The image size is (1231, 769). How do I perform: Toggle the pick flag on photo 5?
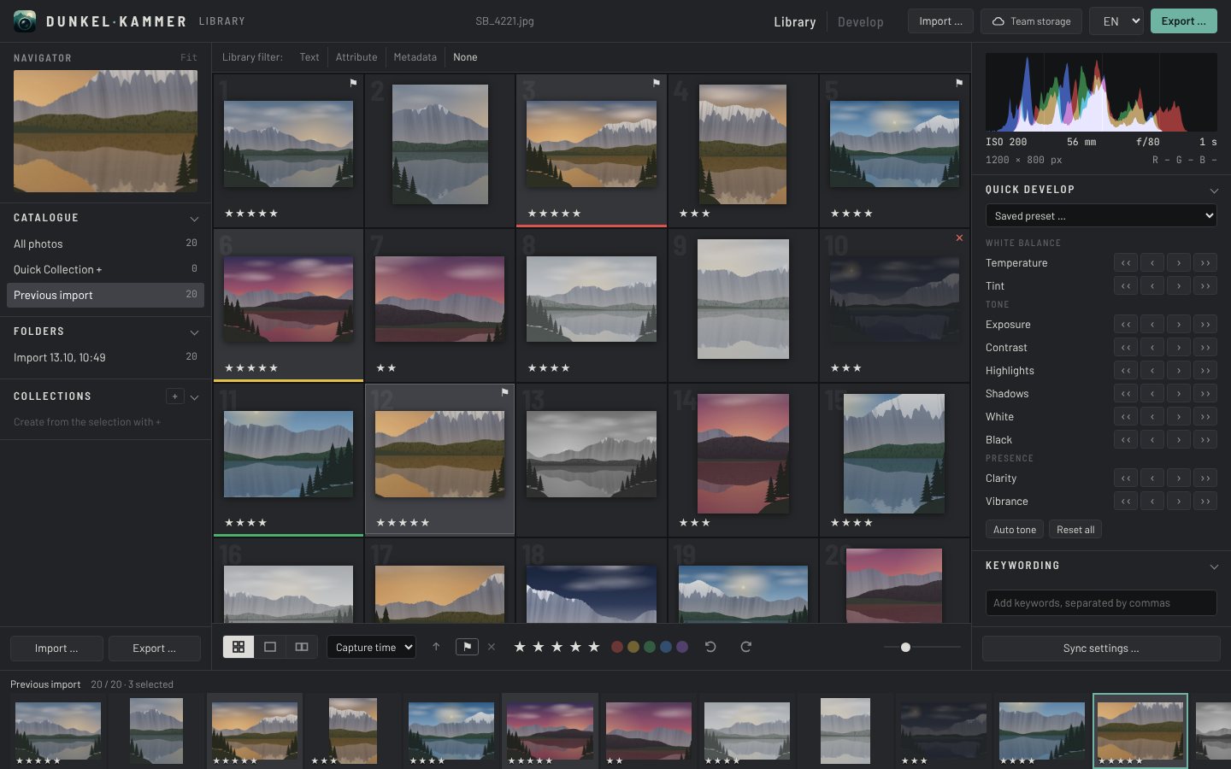pyautogui.click(x=959, y=83)
